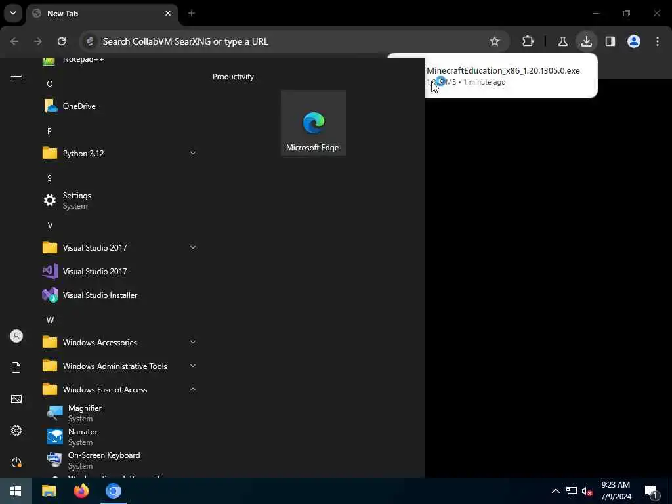
Task: Launch Visual Studio Installer
Action: (120, 295)
